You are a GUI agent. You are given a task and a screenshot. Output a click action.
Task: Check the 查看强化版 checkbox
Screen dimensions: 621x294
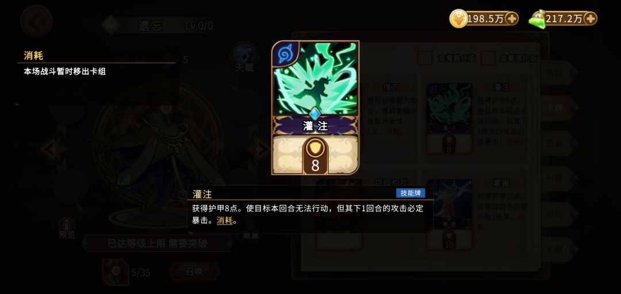488,59
